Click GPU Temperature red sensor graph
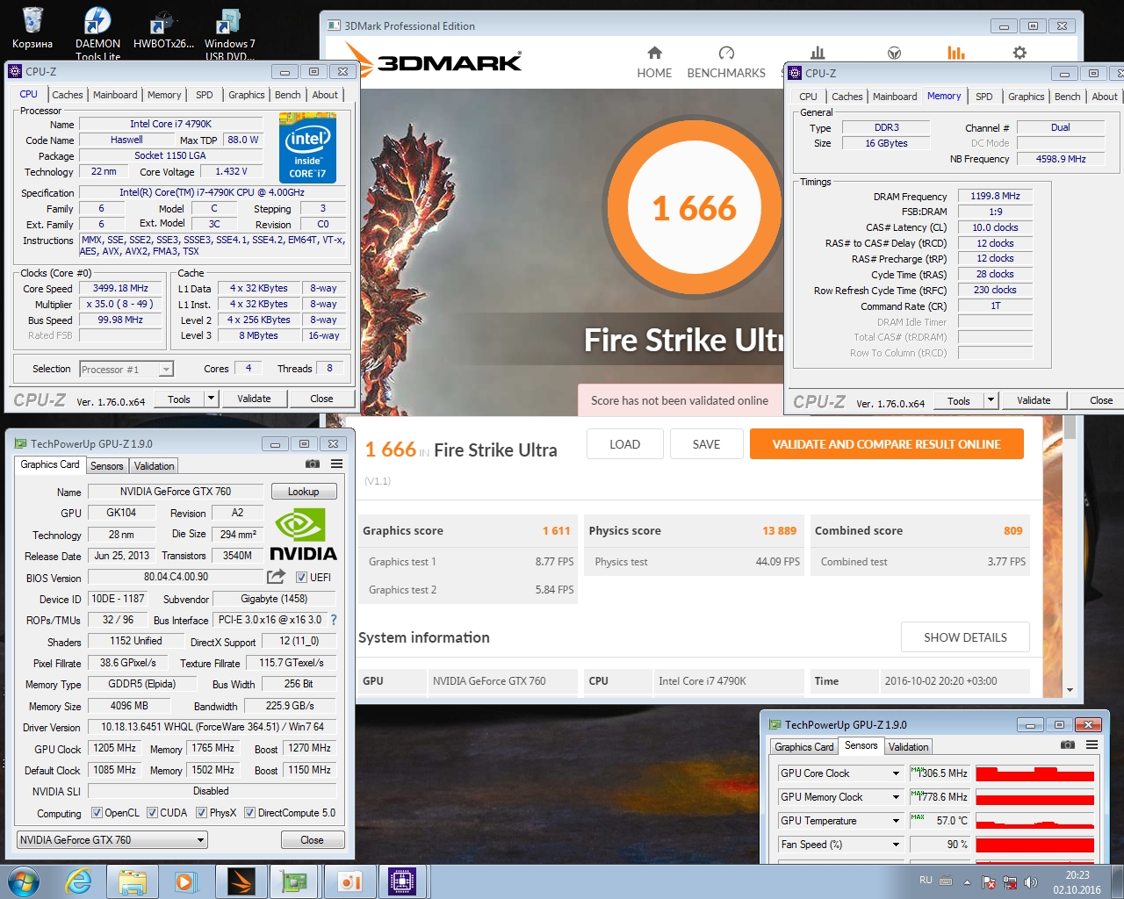This screenshot has width=1124, height=899. pos(1034,821)
